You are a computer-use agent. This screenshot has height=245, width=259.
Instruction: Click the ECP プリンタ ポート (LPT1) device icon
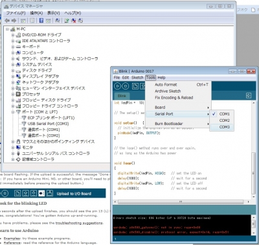pos(24,118)
